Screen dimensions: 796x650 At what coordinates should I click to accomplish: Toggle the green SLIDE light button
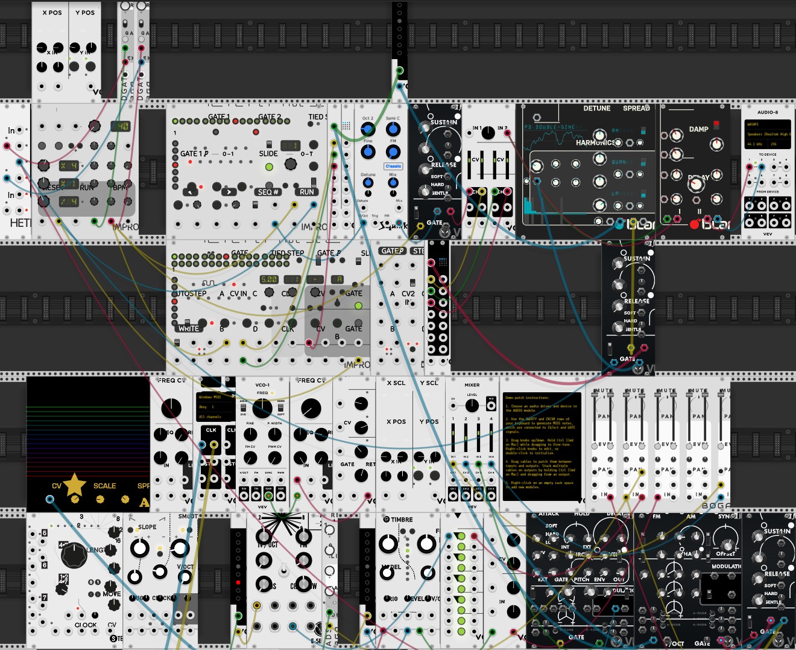click(269, 167)
